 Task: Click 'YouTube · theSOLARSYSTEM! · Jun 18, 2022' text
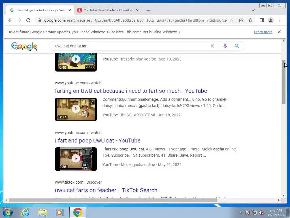(x=142, y=115)
